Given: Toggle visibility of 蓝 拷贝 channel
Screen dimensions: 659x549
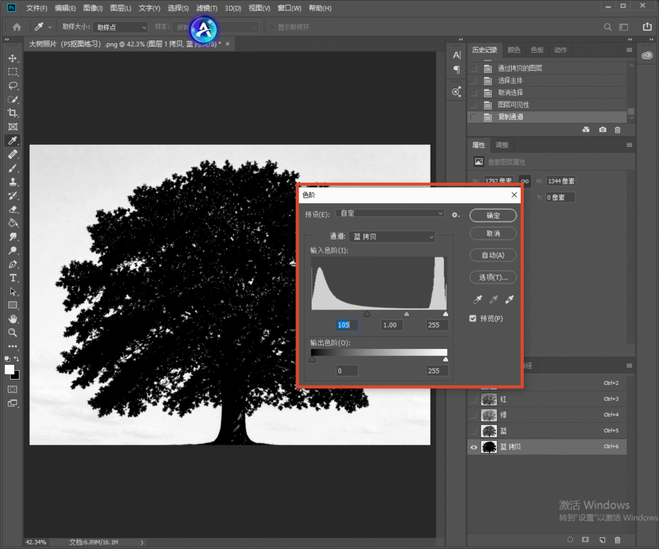Looking at the screenshot, I should (474, 447).
